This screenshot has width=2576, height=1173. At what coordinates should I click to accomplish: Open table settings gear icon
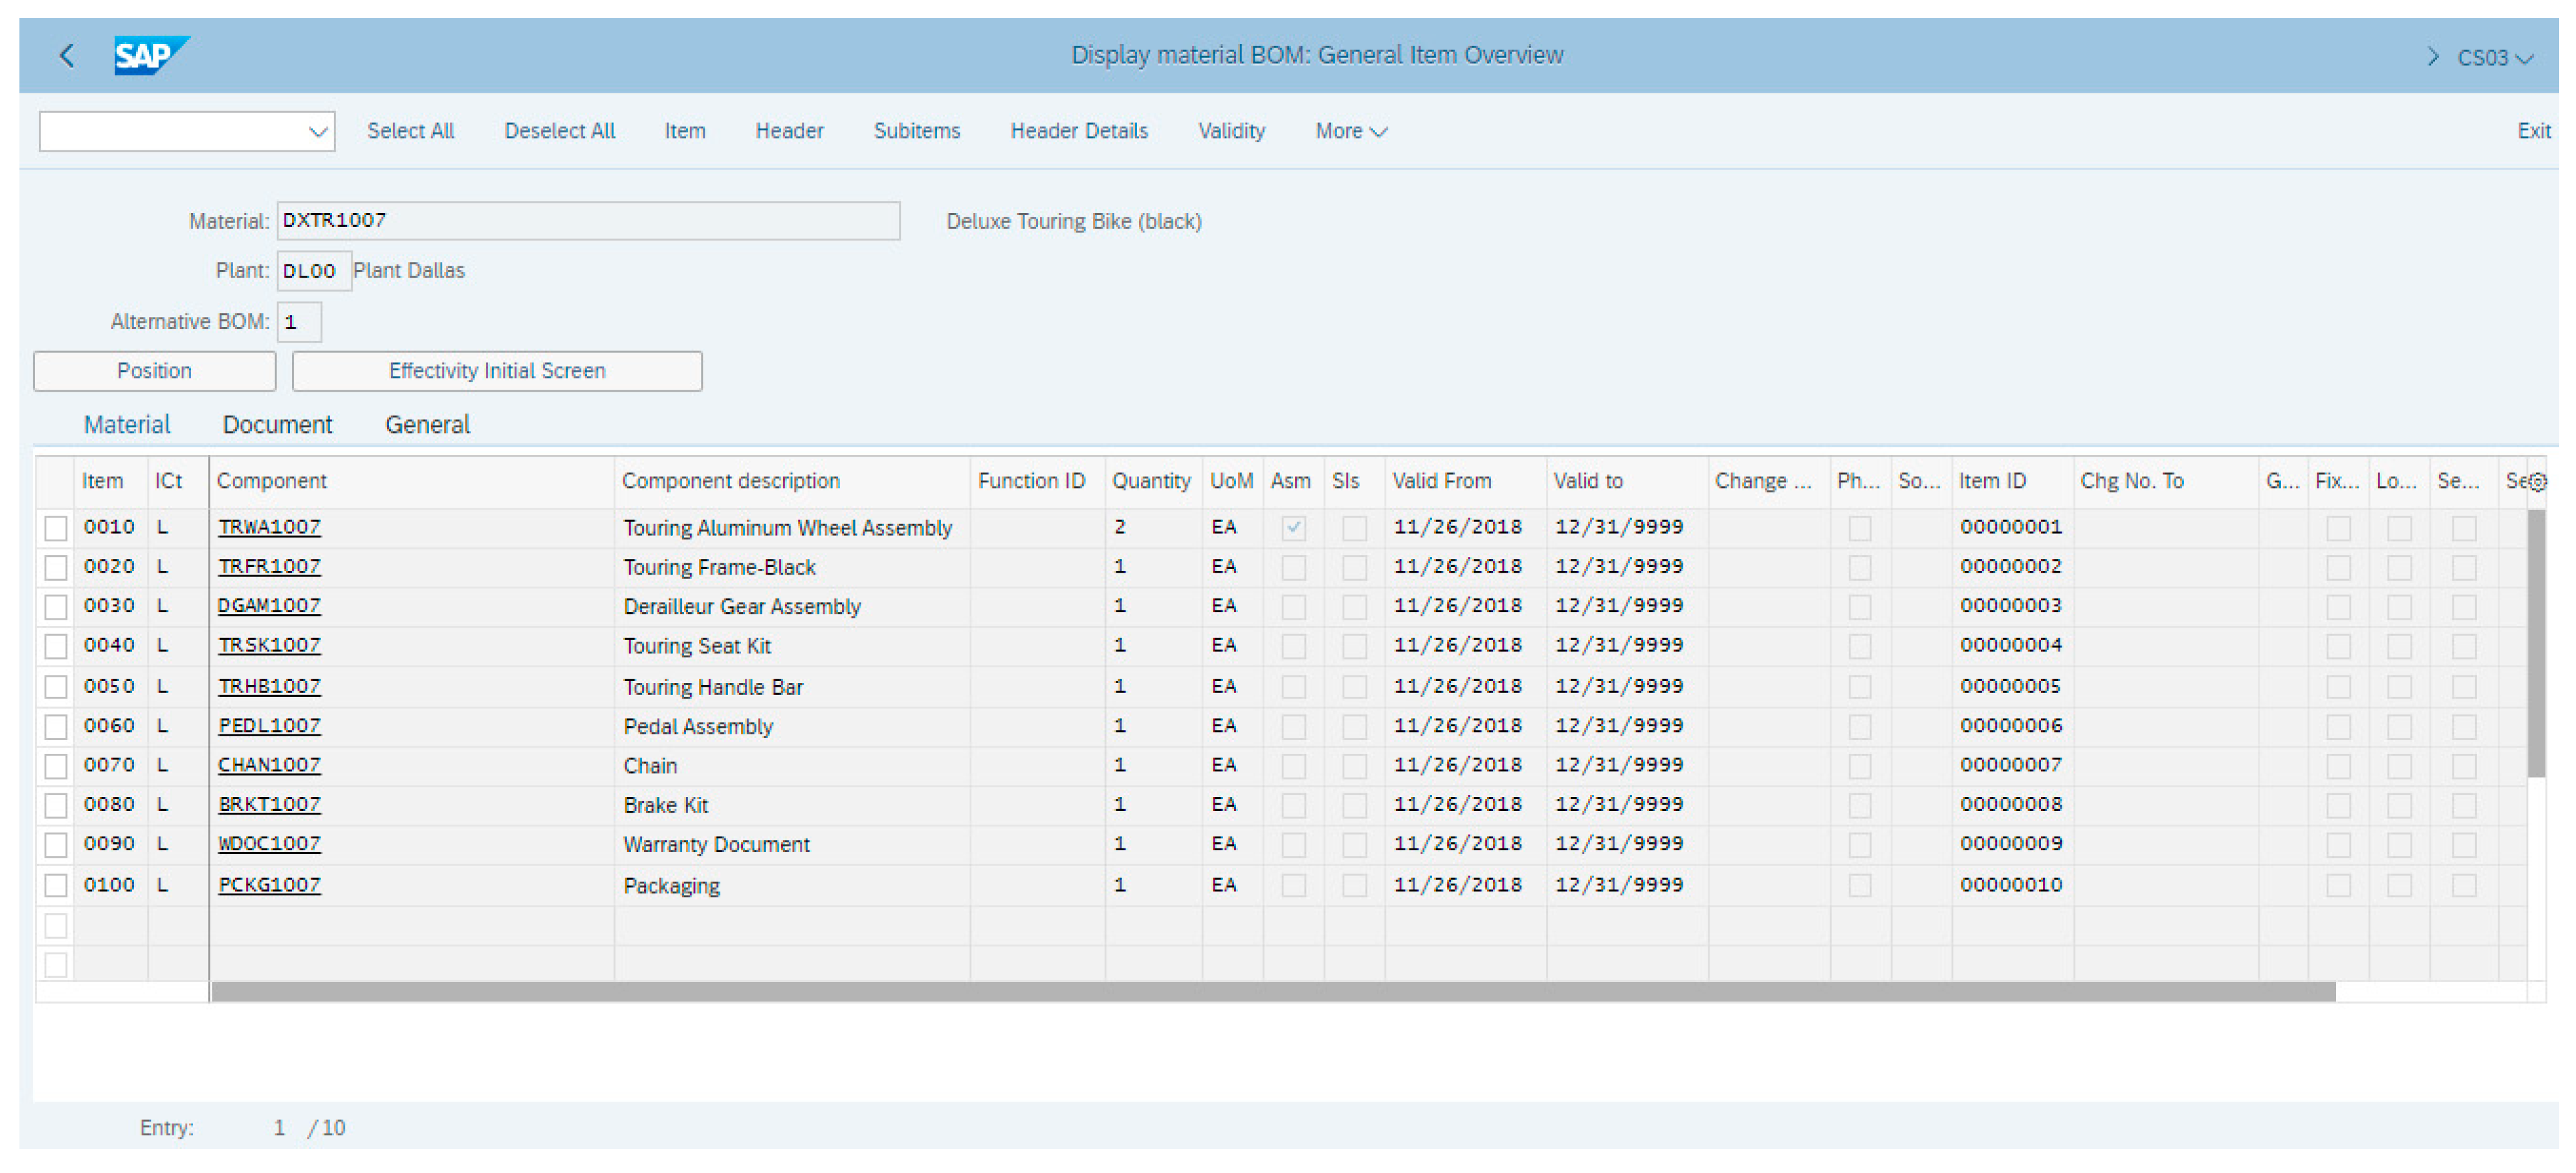[x=2537, y=482]
